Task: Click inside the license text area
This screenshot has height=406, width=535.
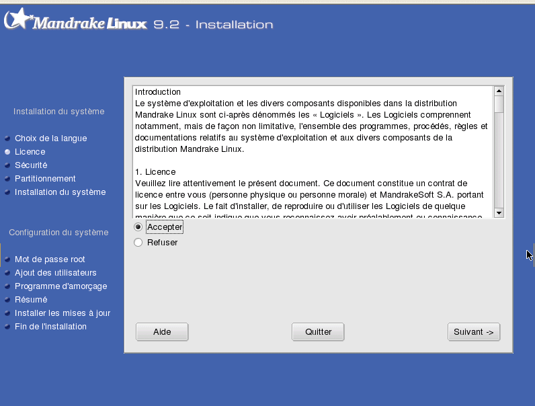Action: [313, 152]
